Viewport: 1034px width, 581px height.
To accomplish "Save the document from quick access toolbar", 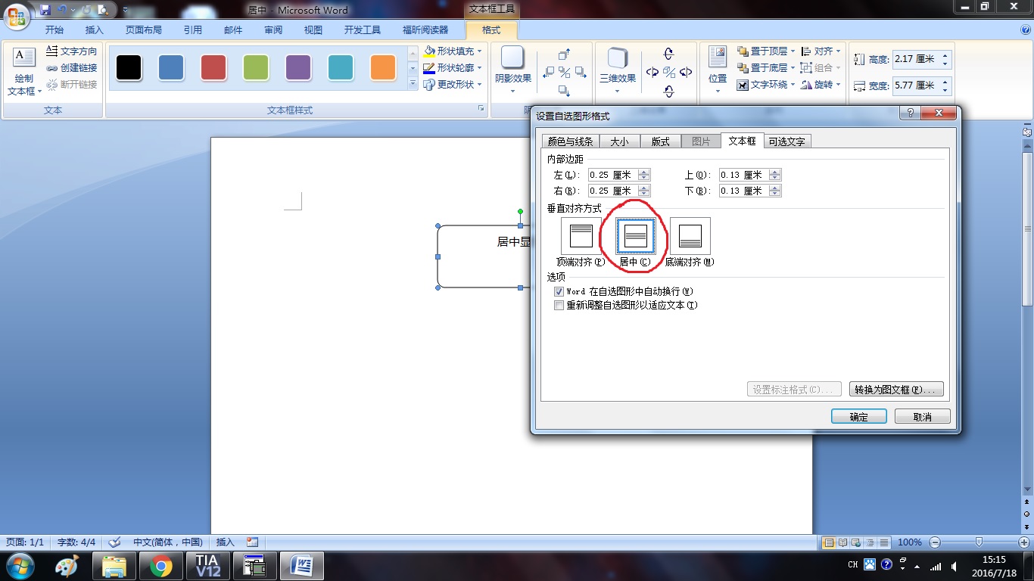I will pos(45,10).
